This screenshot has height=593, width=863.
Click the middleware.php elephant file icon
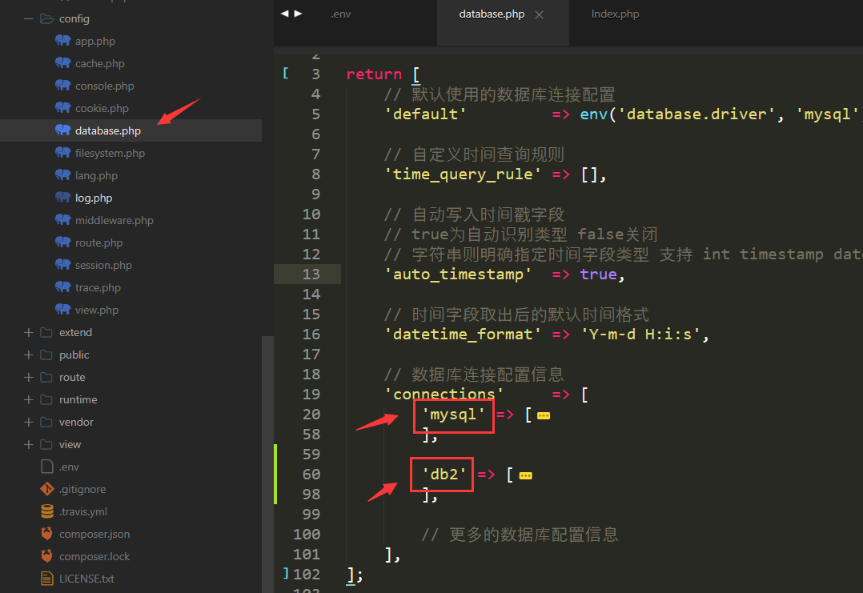(x=62, y=219)
